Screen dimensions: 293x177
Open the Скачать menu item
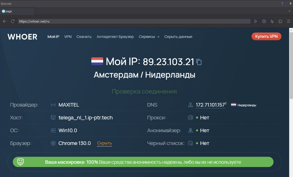84,37
